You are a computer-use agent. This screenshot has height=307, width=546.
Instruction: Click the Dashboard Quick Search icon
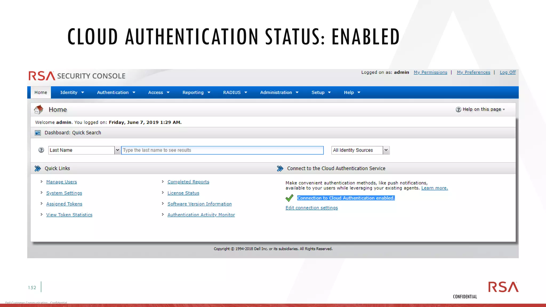pos(38,133)
